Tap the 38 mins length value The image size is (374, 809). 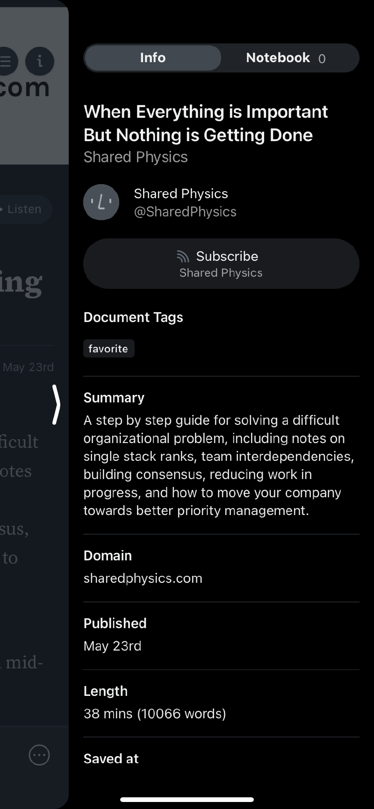(x=154, y=714)
